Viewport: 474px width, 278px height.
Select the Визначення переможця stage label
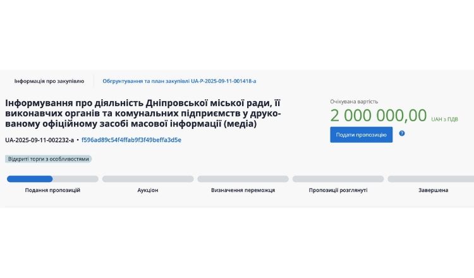243,190
